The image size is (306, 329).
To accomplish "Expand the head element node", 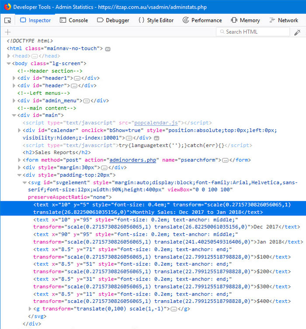I will tap(9, 56).
